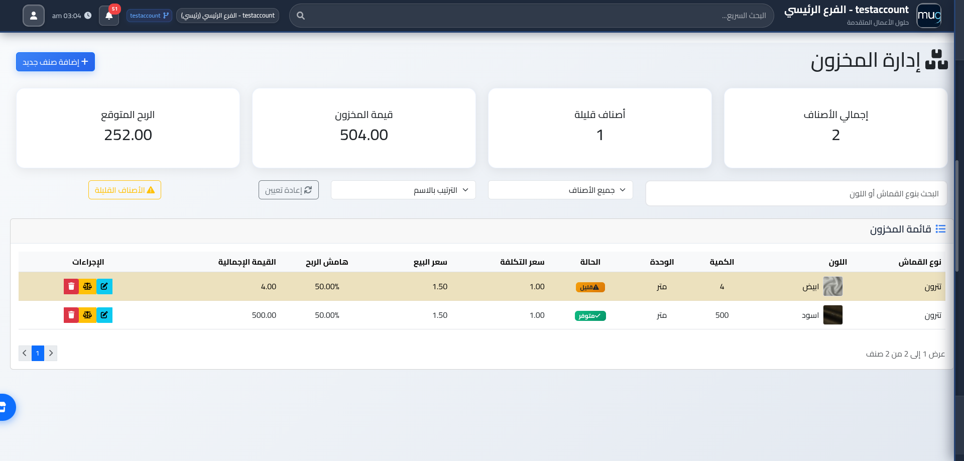Click the fabric type or color search field

pyautogui.click(x=796, y=193)
